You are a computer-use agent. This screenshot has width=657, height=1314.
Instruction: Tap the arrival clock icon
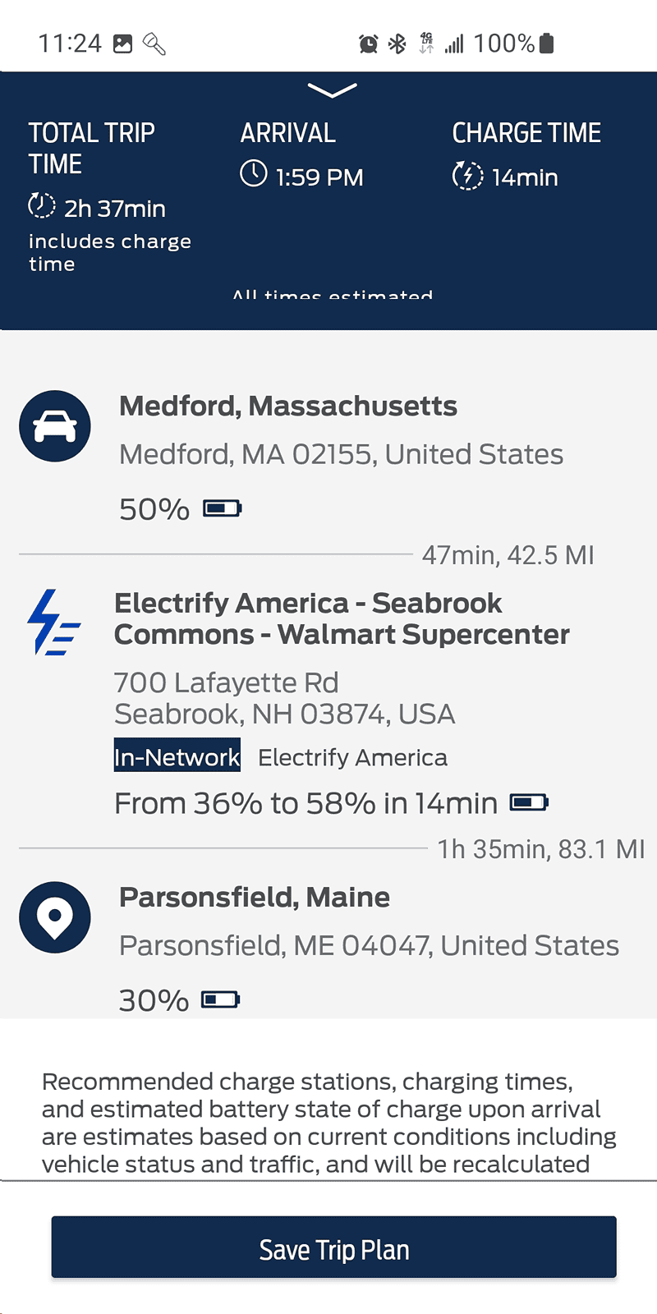[x=254, y=174]
